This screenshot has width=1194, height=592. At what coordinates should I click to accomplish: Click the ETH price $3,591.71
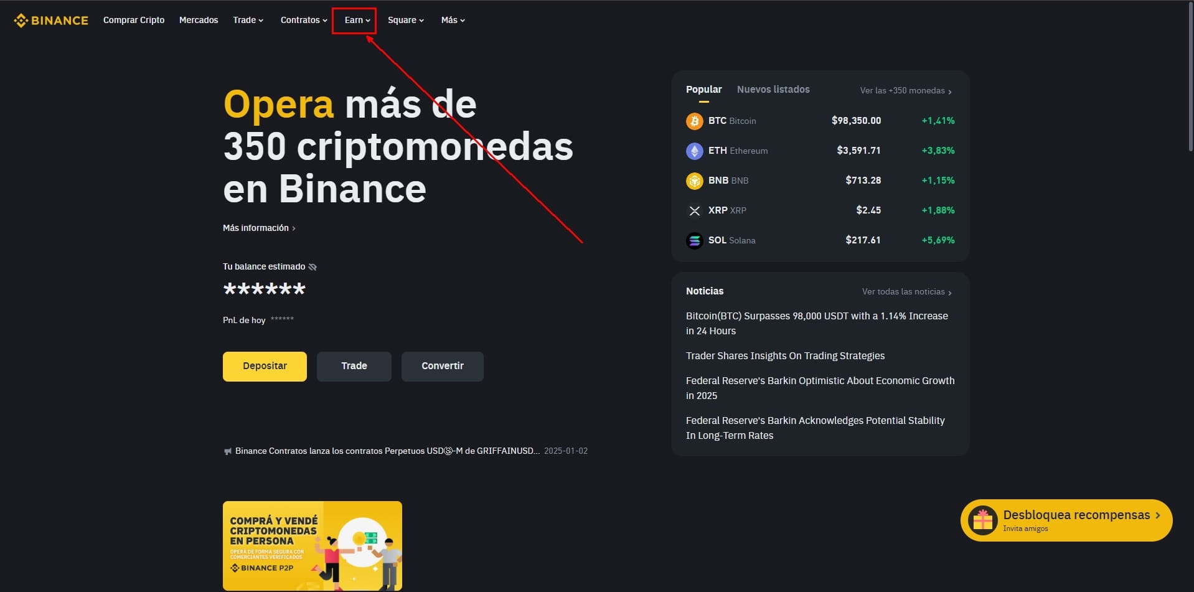pos(858,151)
